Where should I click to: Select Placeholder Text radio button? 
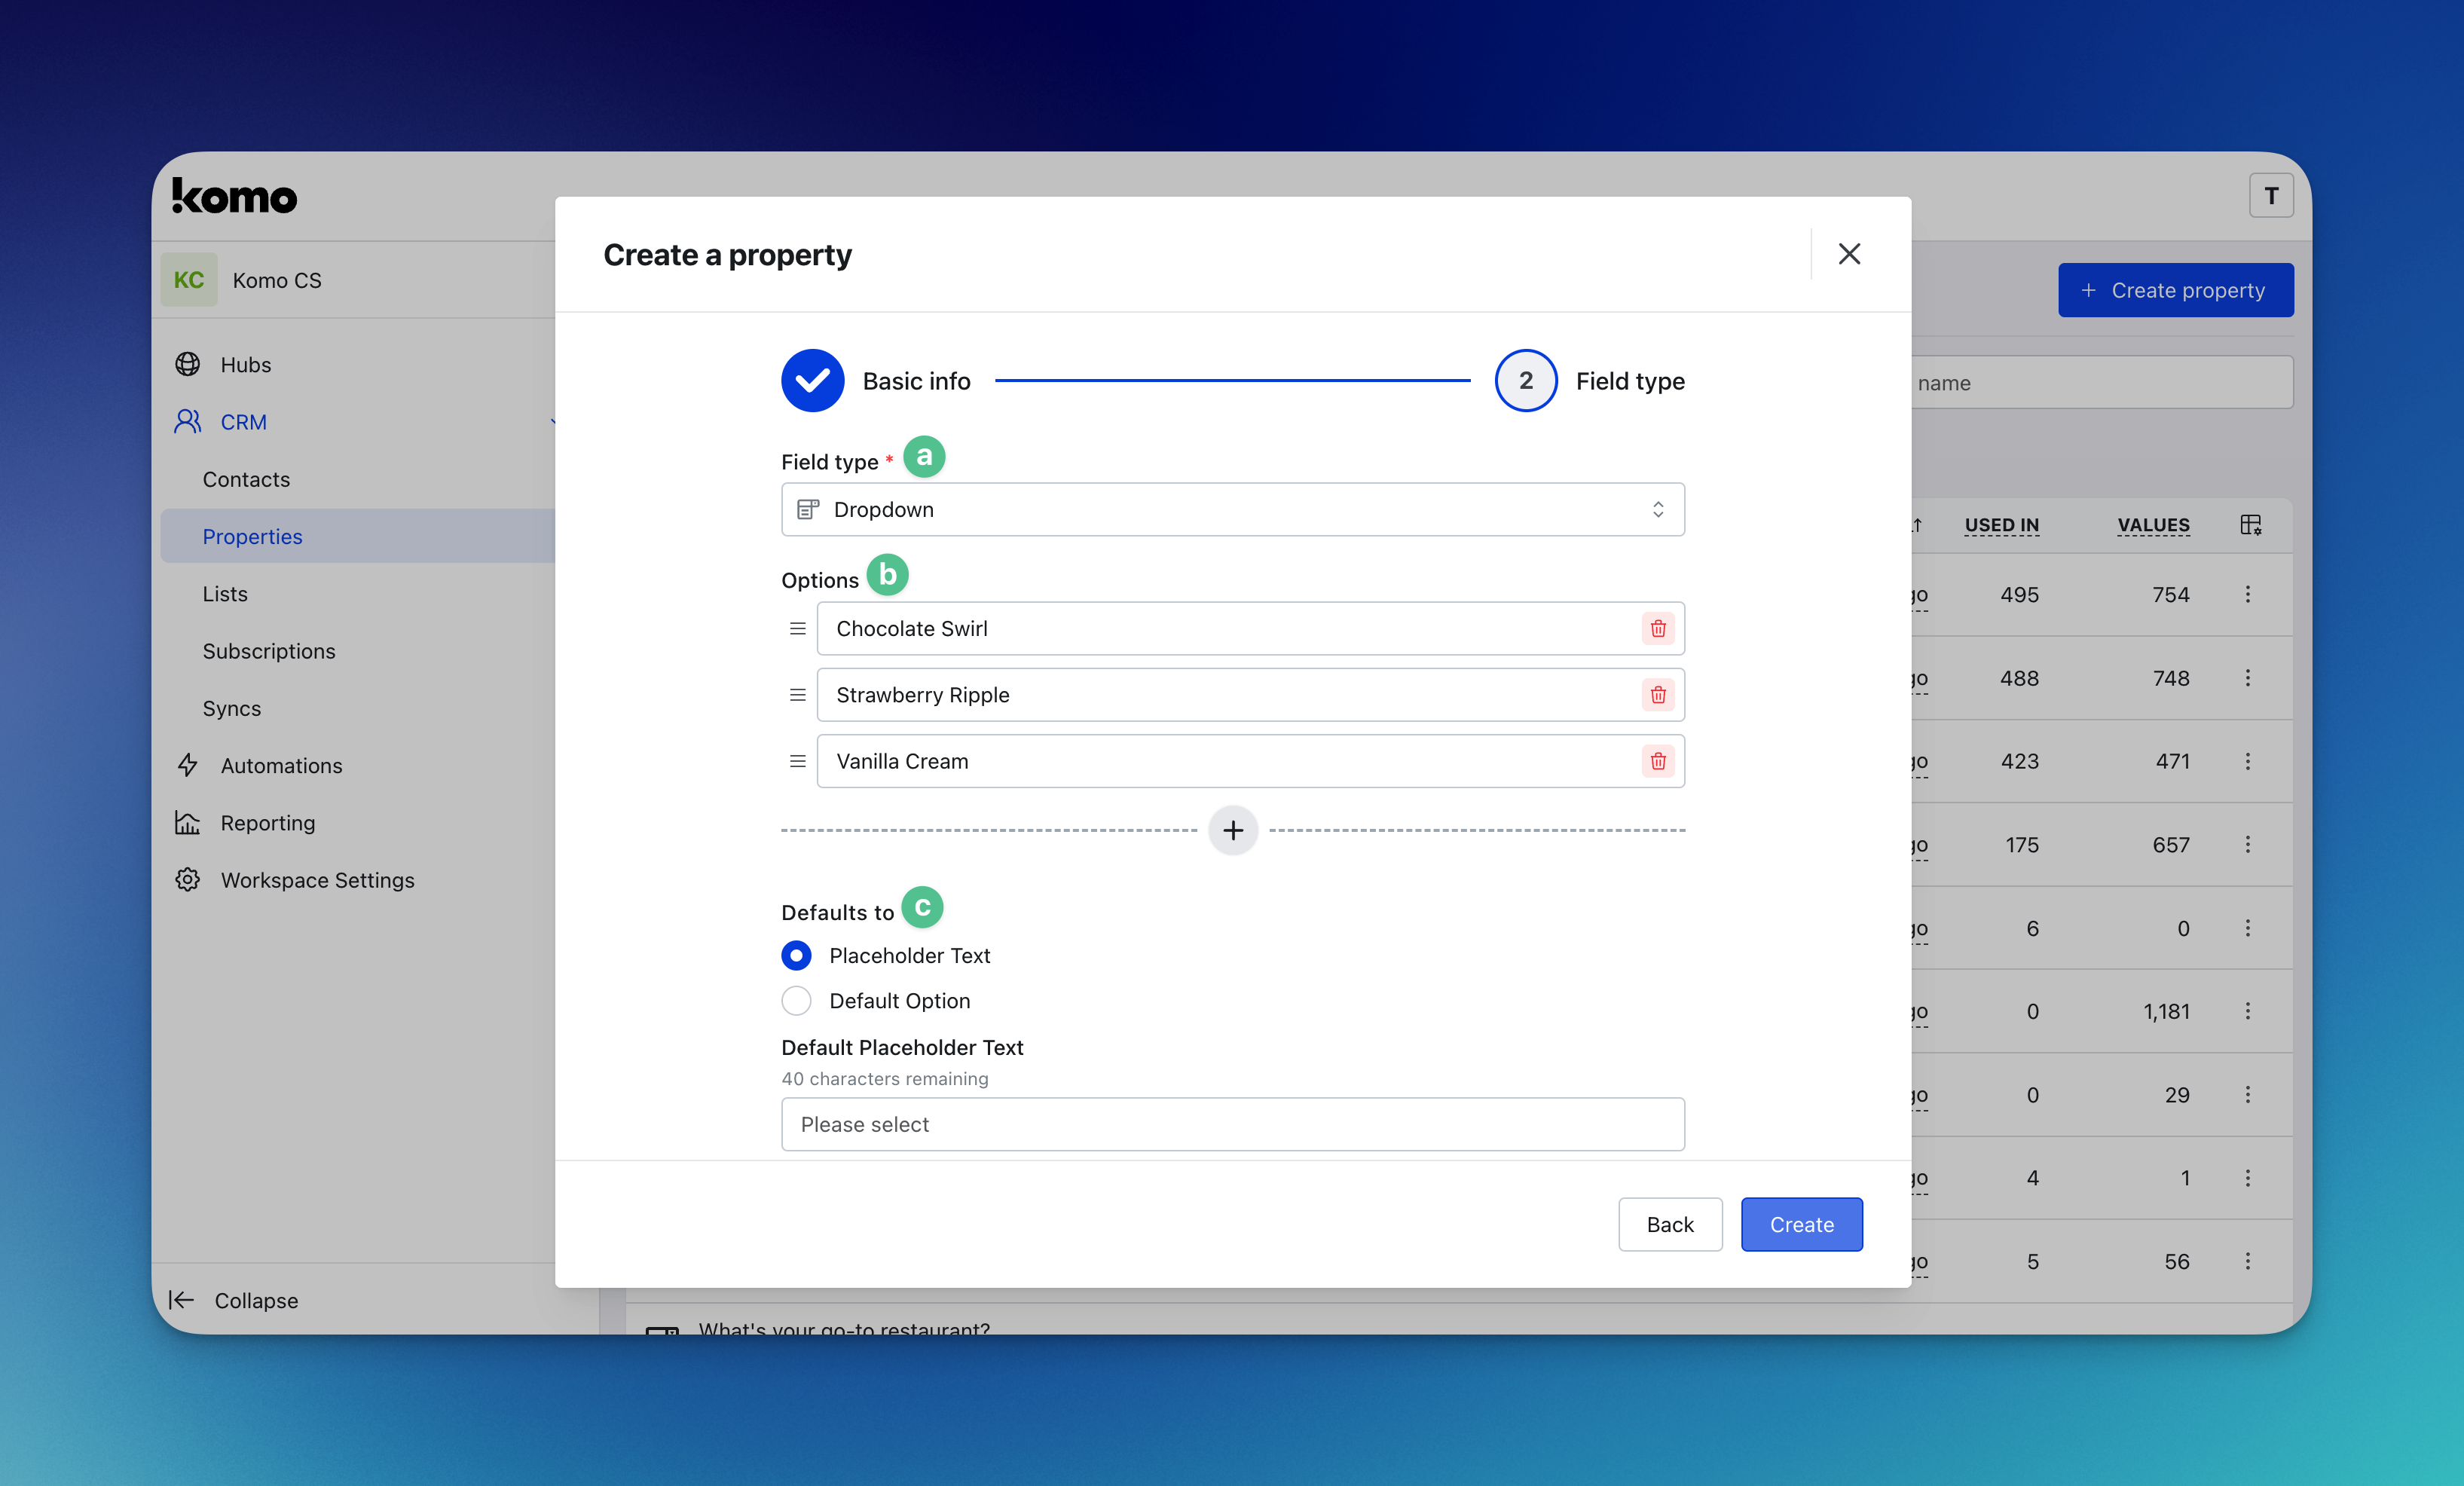coord(796,955)
